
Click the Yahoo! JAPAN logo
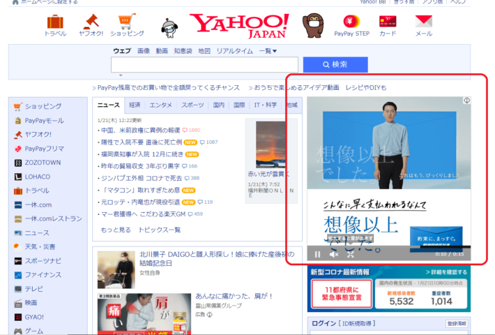239,26
